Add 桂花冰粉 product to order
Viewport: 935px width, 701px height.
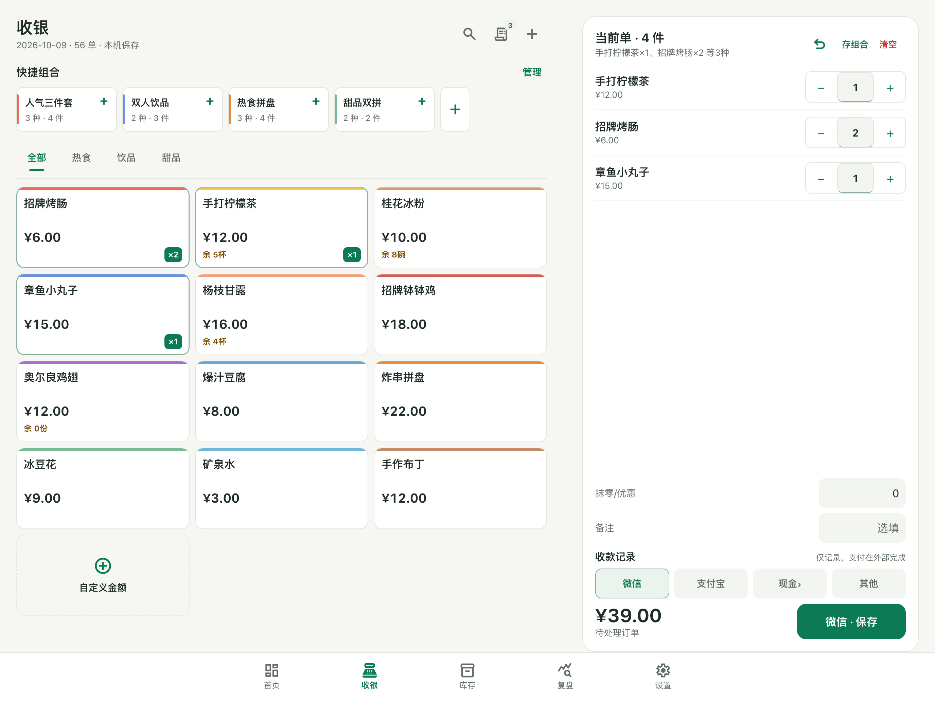click(460, 228)
